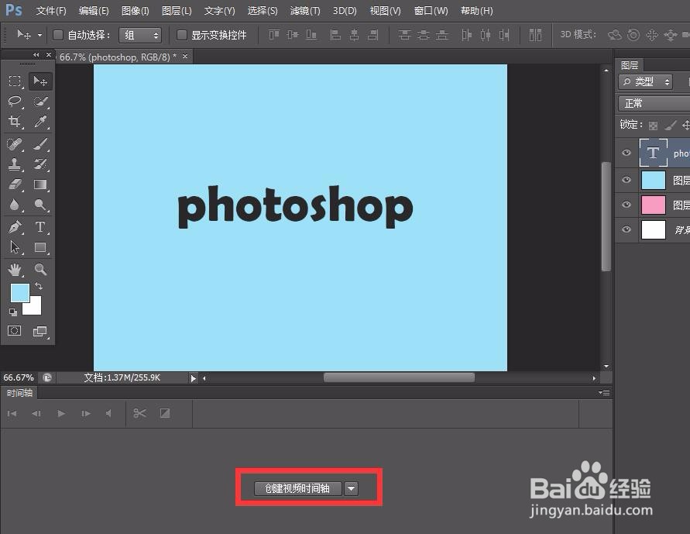
Task: Close the photoshop document tab
Action: (x=185, y=57)
